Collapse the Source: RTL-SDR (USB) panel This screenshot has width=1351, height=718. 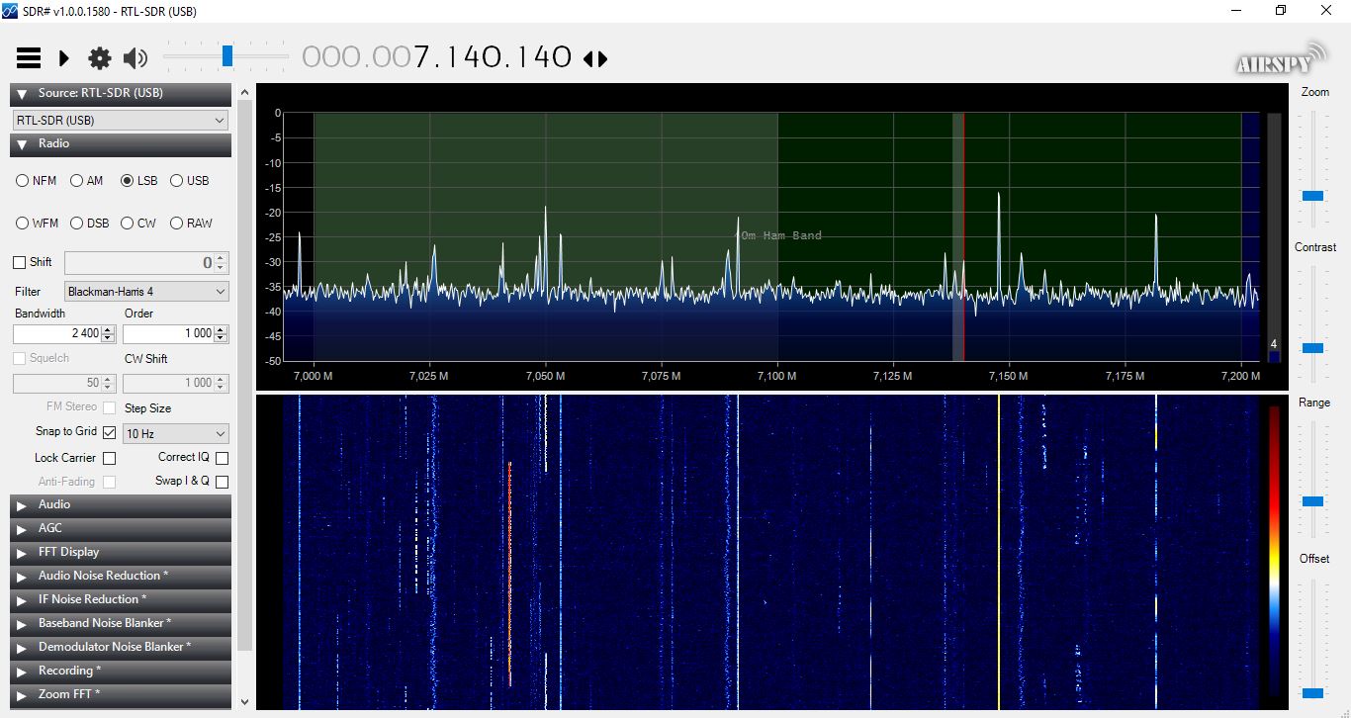(x=121, y=93)
